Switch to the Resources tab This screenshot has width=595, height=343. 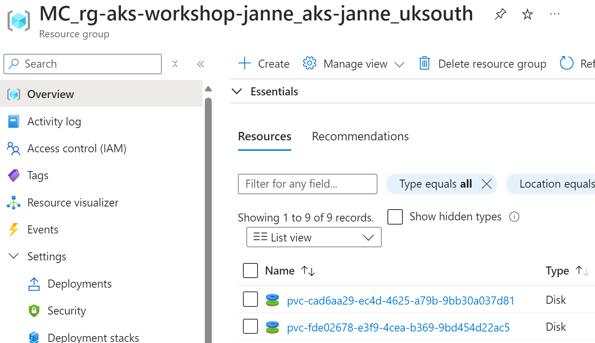coord(264,137)
